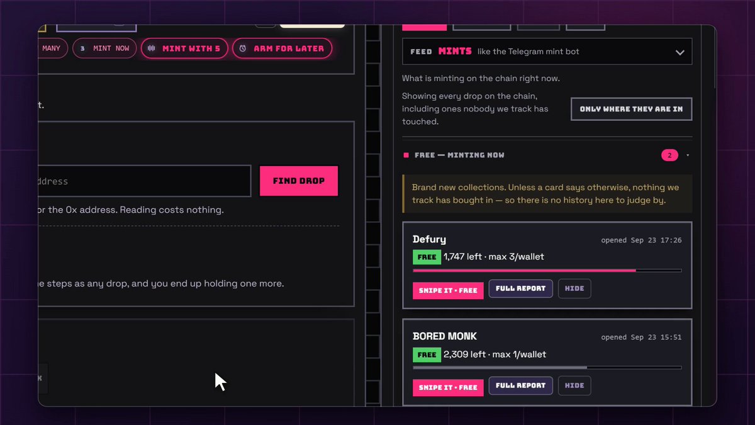Click Snipe It · Free on Bored Monk card

(x=448, y=387)
